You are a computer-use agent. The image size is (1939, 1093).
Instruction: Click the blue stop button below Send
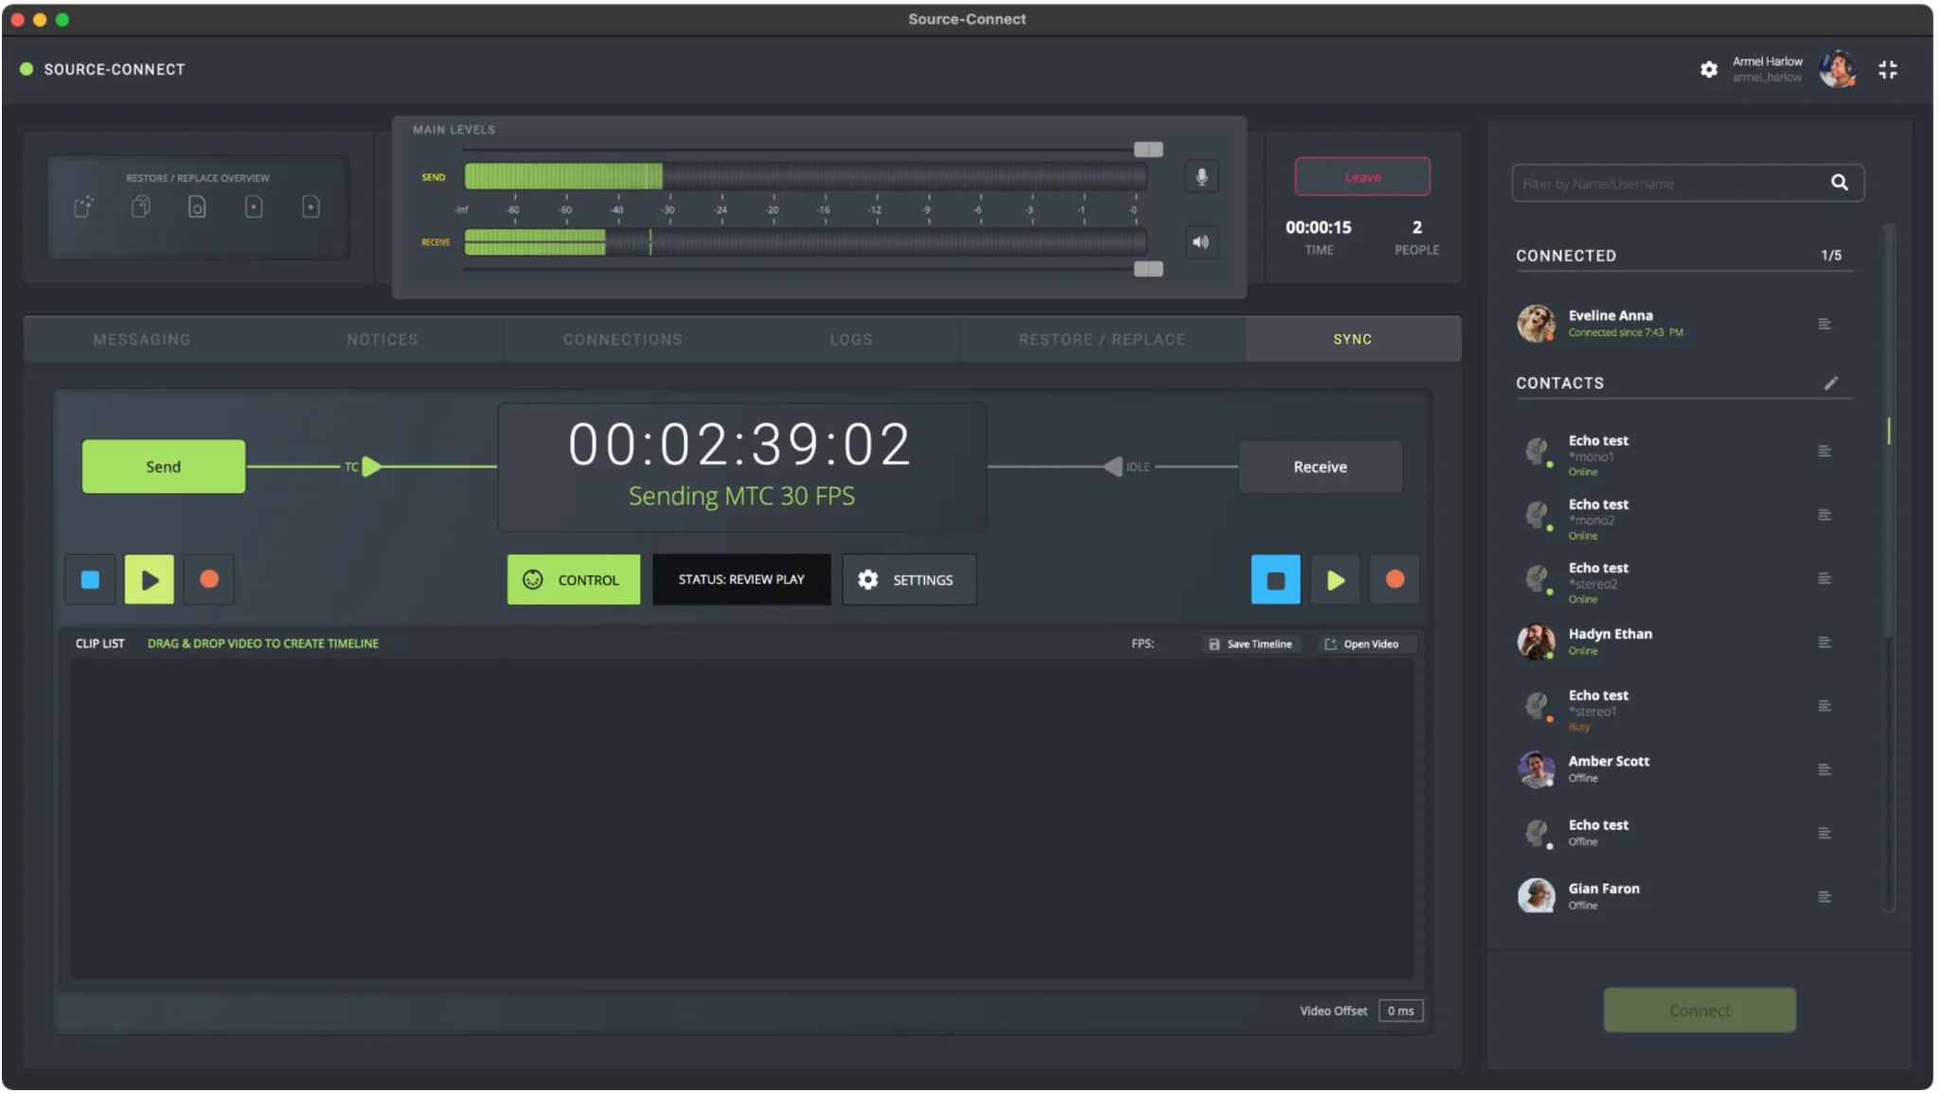click(90, 579)
